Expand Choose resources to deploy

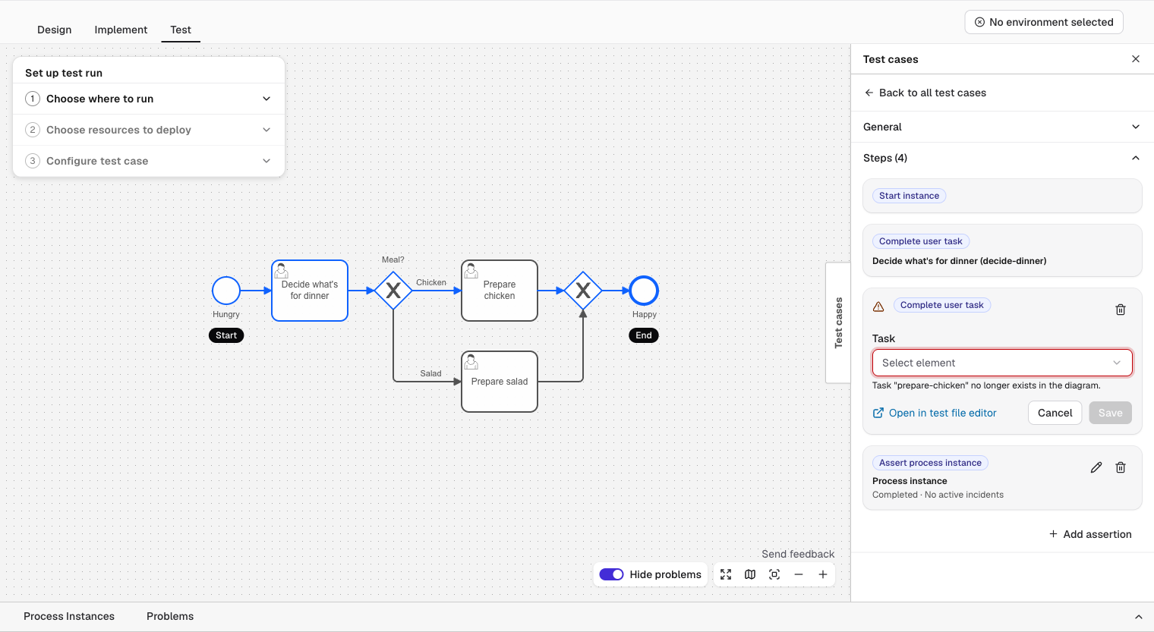[149, 130]
